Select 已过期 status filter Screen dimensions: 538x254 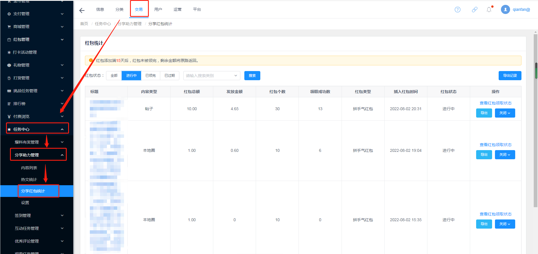coord(170,76)
